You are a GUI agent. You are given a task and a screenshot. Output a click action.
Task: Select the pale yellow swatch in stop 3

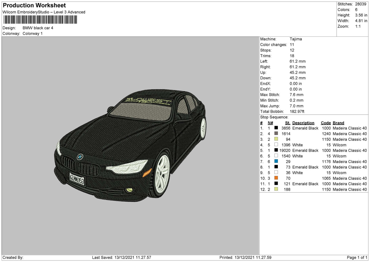tap(276, 139)
